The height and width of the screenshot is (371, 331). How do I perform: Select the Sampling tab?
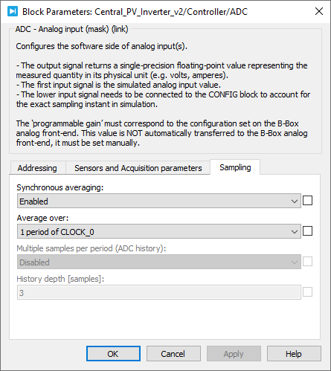click(235, 167)
